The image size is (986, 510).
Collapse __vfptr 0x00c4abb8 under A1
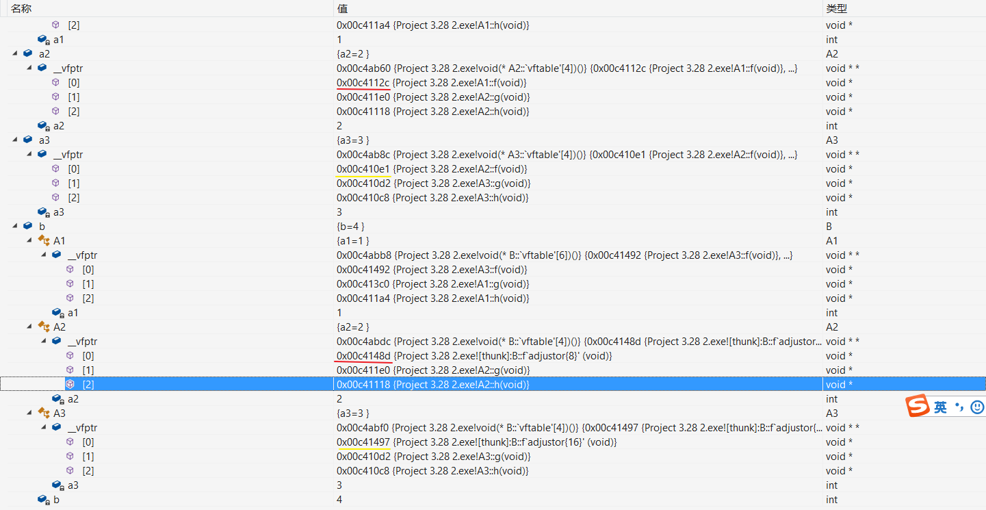point(44,255)
